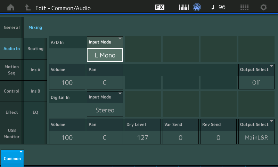The image size is (278, 167).
Task: Open the Live Set grid icon
Action: click(244, 7)
